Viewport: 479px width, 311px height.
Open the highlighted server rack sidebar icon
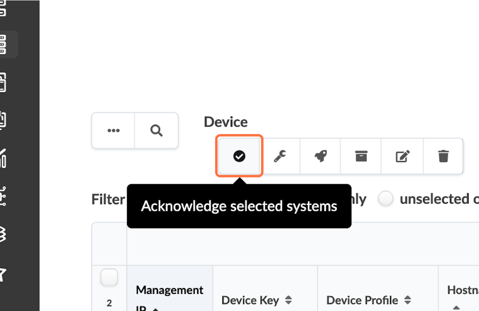click(3, 45)
